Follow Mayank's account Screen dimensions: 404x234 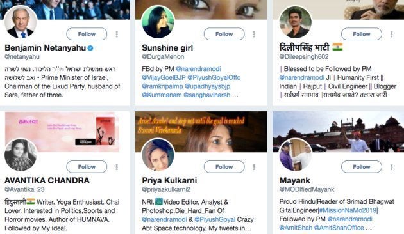tap(362, 167)
